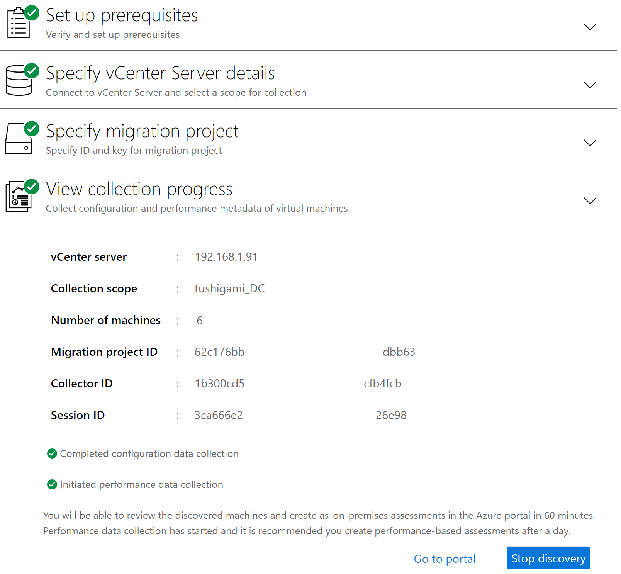
Task: Click the checkmark beside Specify vCenter Server details
Action: pyautogui.click(x=32, y=71)
